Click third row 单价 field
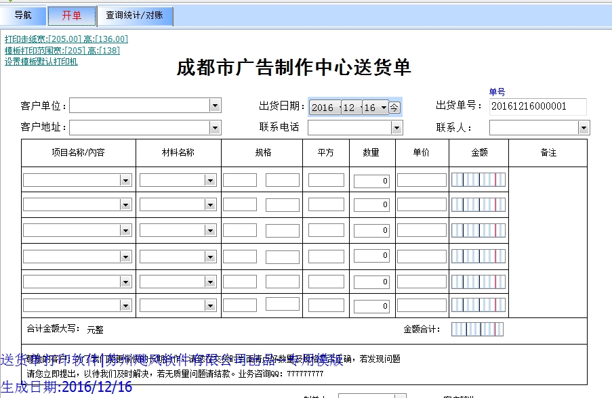This screenshot has width=612, height=398. (x=422, y=230)
